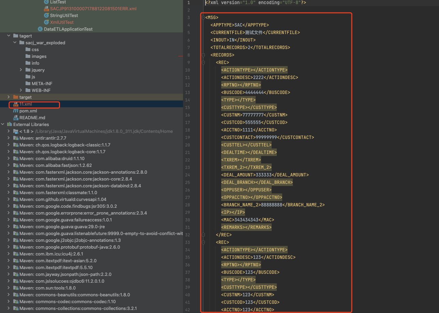Click the ListTest class icon
Image resolution: width=439 pixels, height=313 pixels.
46,2
